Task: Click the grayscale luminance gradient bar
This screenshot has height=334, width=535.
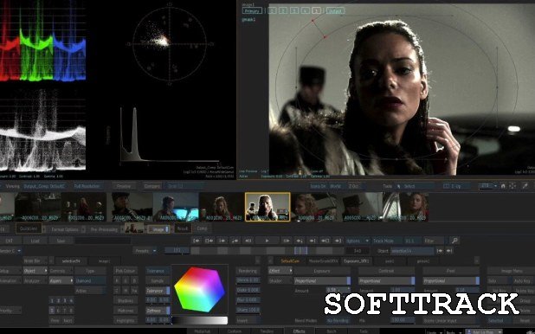Action: click(200, 320)
